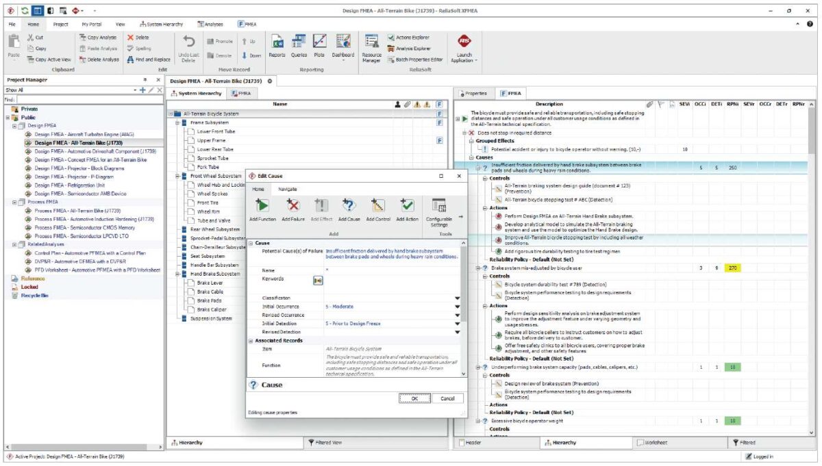Open the Recycle Bin folder

tap(34, 296)
